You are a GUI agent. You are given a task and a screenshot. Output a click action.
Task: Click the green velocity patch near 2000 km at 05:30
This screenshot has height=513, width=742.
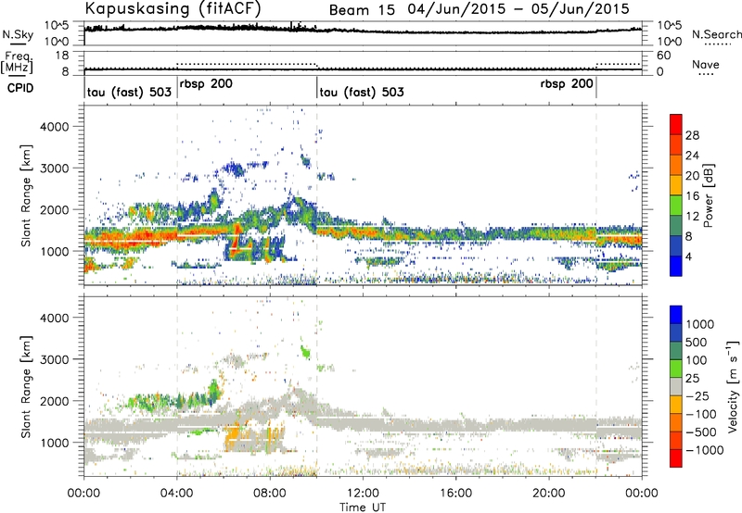(214, 391)
